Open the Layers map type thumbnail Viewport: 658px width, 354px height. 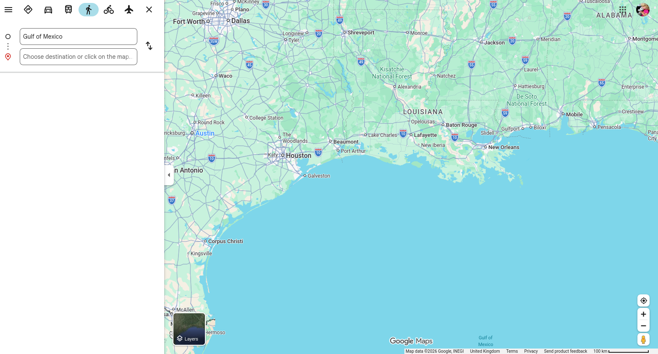pos(189,329)
